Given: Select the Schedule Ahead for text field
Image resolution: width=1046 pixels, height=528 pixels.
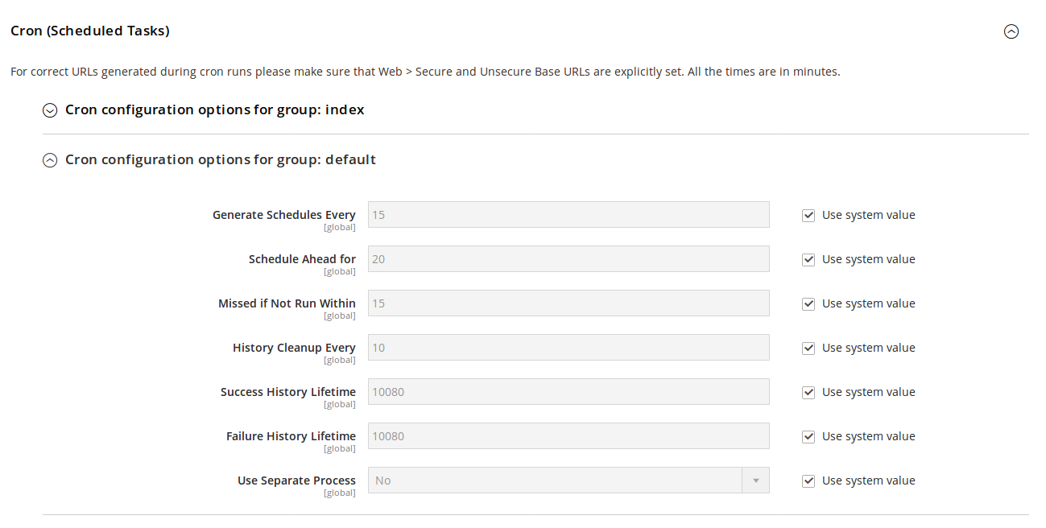Looking at the screenshot, I should [568, 259].
